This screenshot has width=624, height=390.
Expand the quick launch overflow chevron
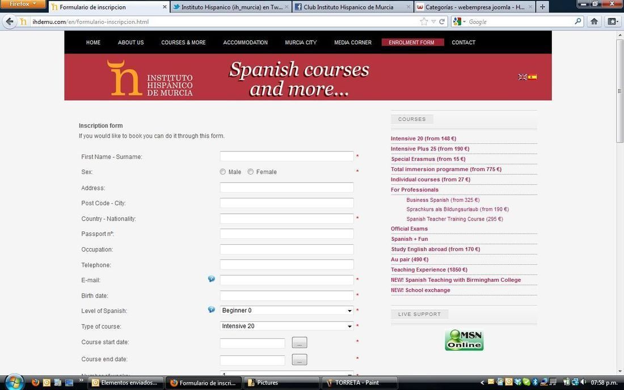pos(81,380)
